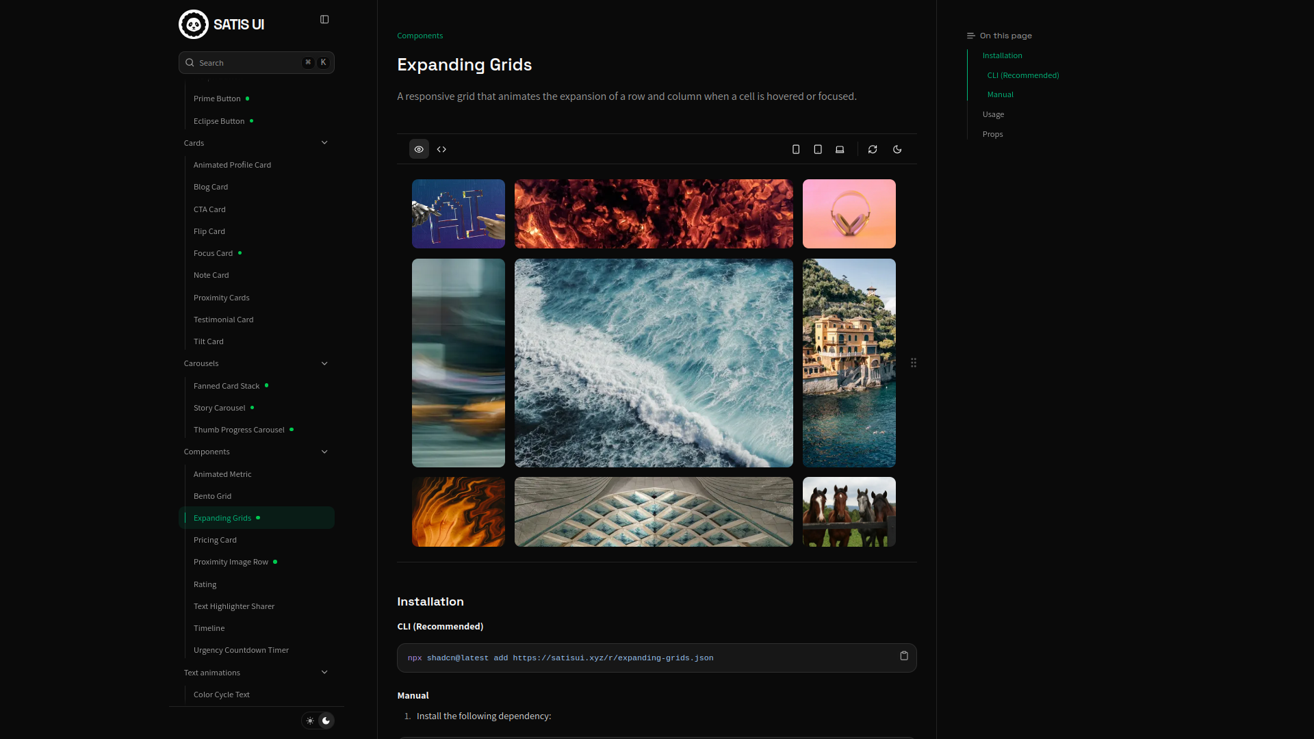Open the Story Carousel page
This screenshot has width=1314, height=739.
coord(219,407)
